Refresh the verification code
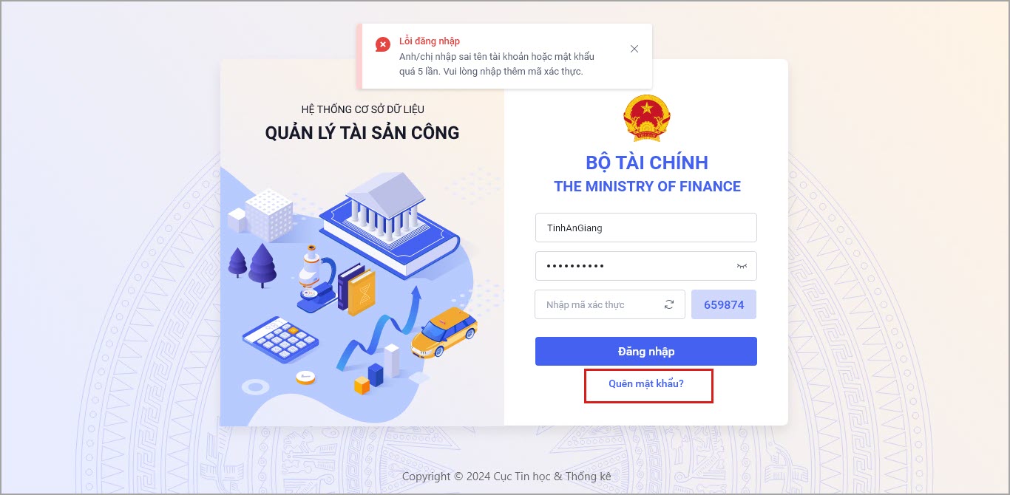Screen dimensions: 1010x495 click(x=669, y=304)
